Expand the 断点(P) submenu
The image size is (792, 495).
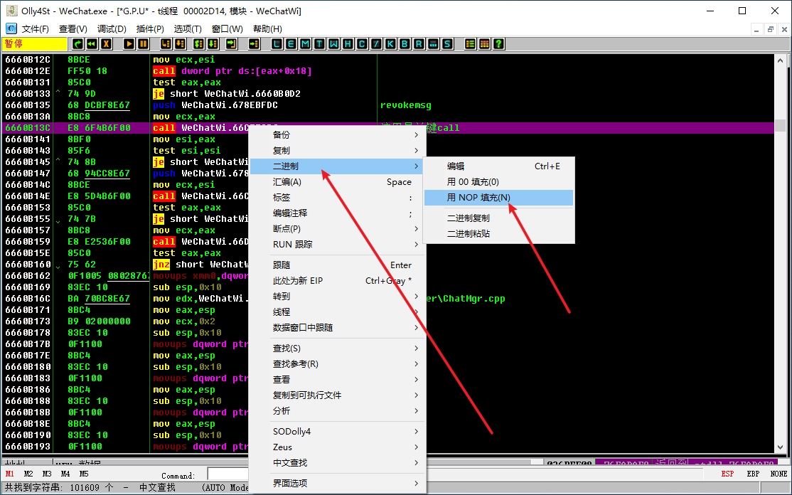coord(338,229)
